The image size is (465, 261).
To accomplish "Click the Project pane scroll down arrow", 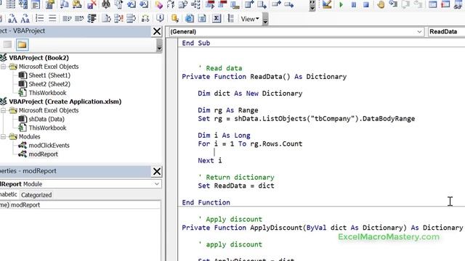I will click(159, 48).
